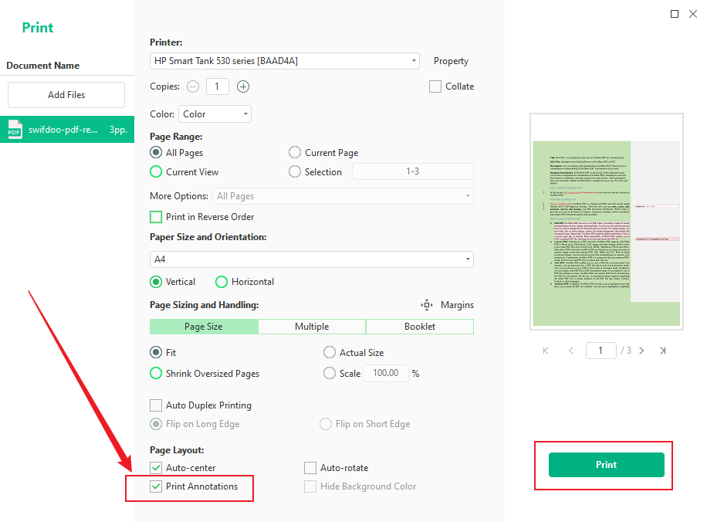Enable Auto-rotate for page layout

pos(310,467)
